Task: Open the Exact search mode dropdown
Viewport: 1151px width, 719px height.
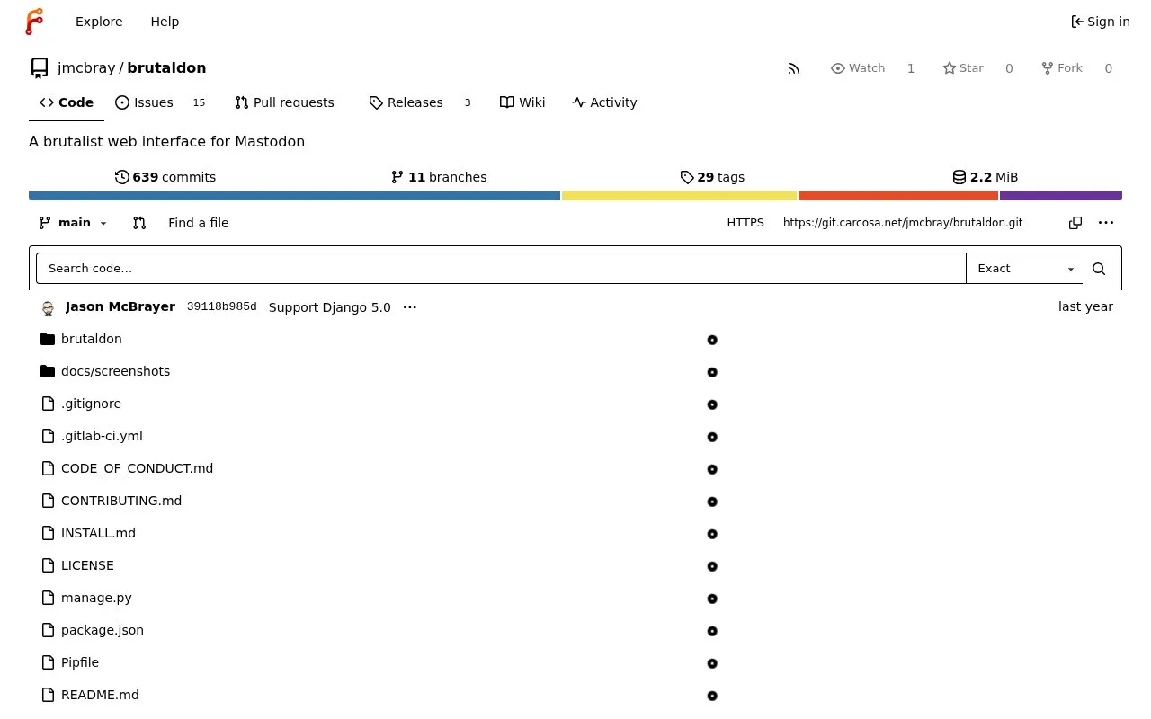Action: pos(1025,269)
